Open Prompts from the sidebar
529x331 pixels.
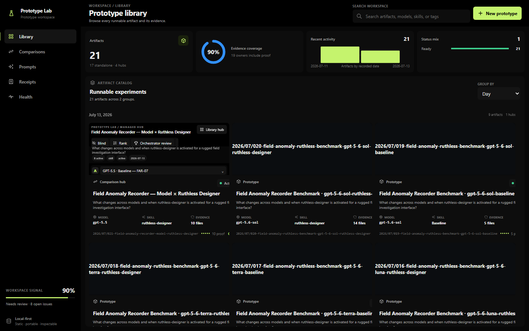point(40,67)
